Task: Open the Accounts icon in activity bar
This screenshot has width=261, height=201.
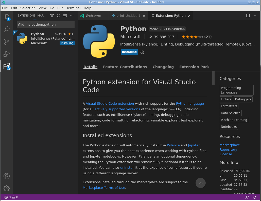Action: pyautogui.click(x=7, y=176)
